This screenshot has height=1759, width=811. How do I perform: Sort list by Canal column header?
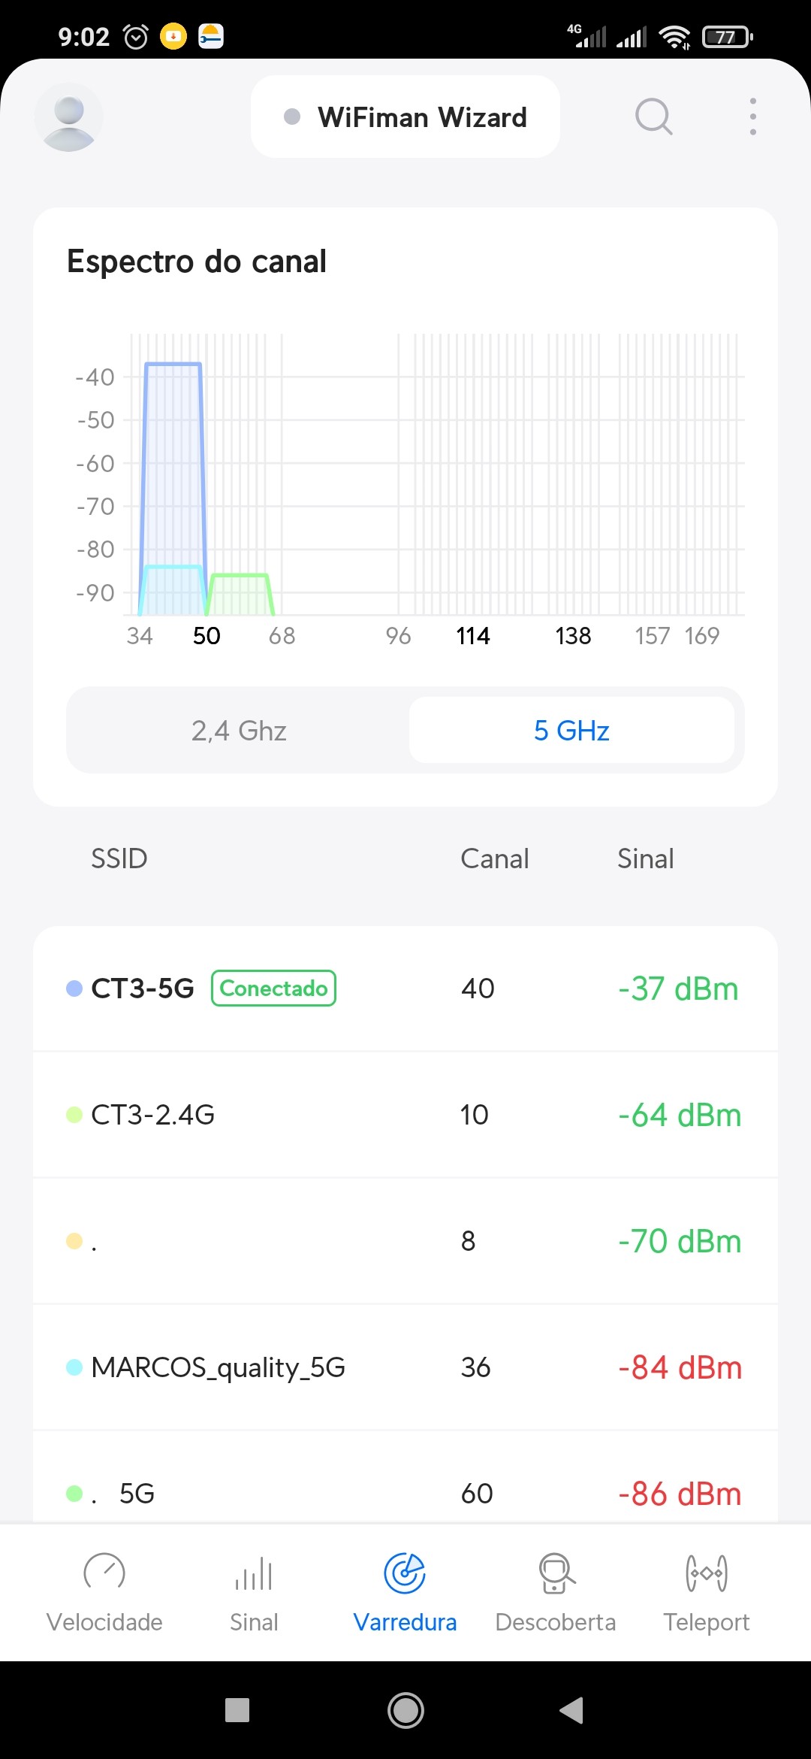494,858
